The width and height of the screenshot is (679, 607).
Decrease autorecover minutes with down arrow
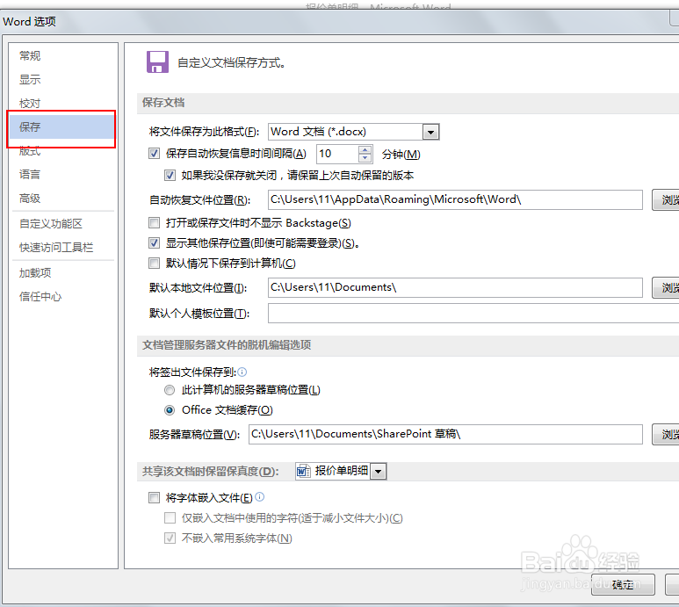point(365,158)
